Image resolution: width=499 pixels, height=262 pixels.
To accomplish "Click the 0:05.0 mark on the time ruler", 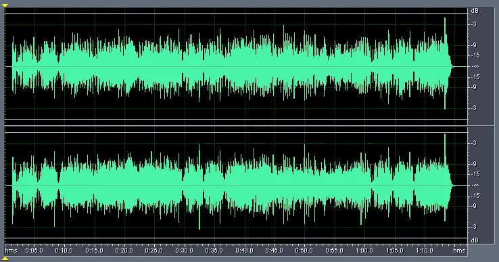I will pyautogui.click(x=34, y=251).
